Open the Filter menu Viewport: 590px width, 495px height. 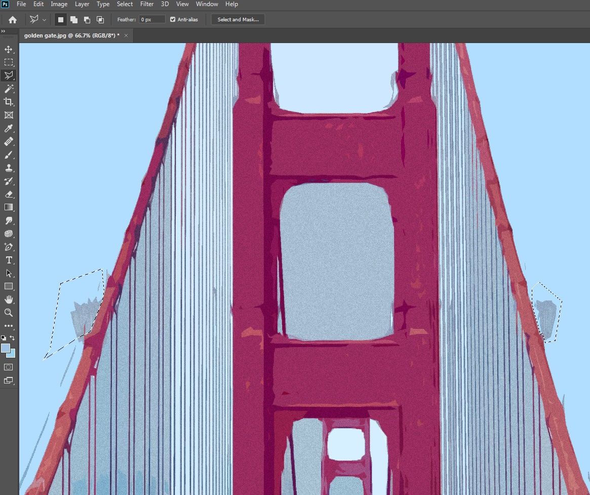[147, 4]
